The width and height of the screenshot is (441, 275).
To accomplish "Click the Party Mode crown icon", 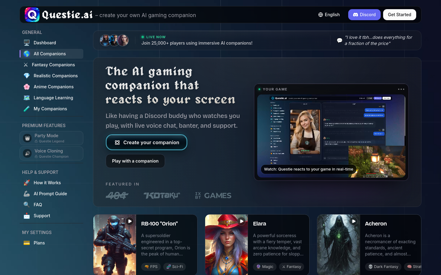I will click(27, 138).
